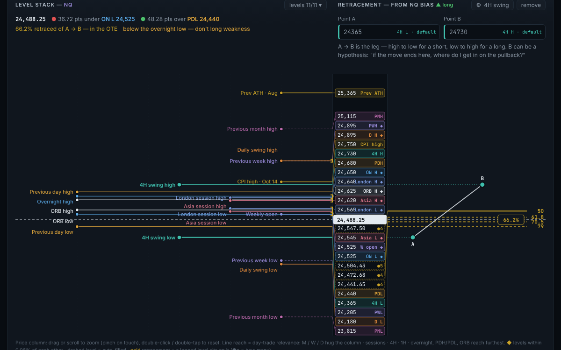Click the 'London session high' line label
The height and width of the screenshot is (350, 561).
pos(201,198)
